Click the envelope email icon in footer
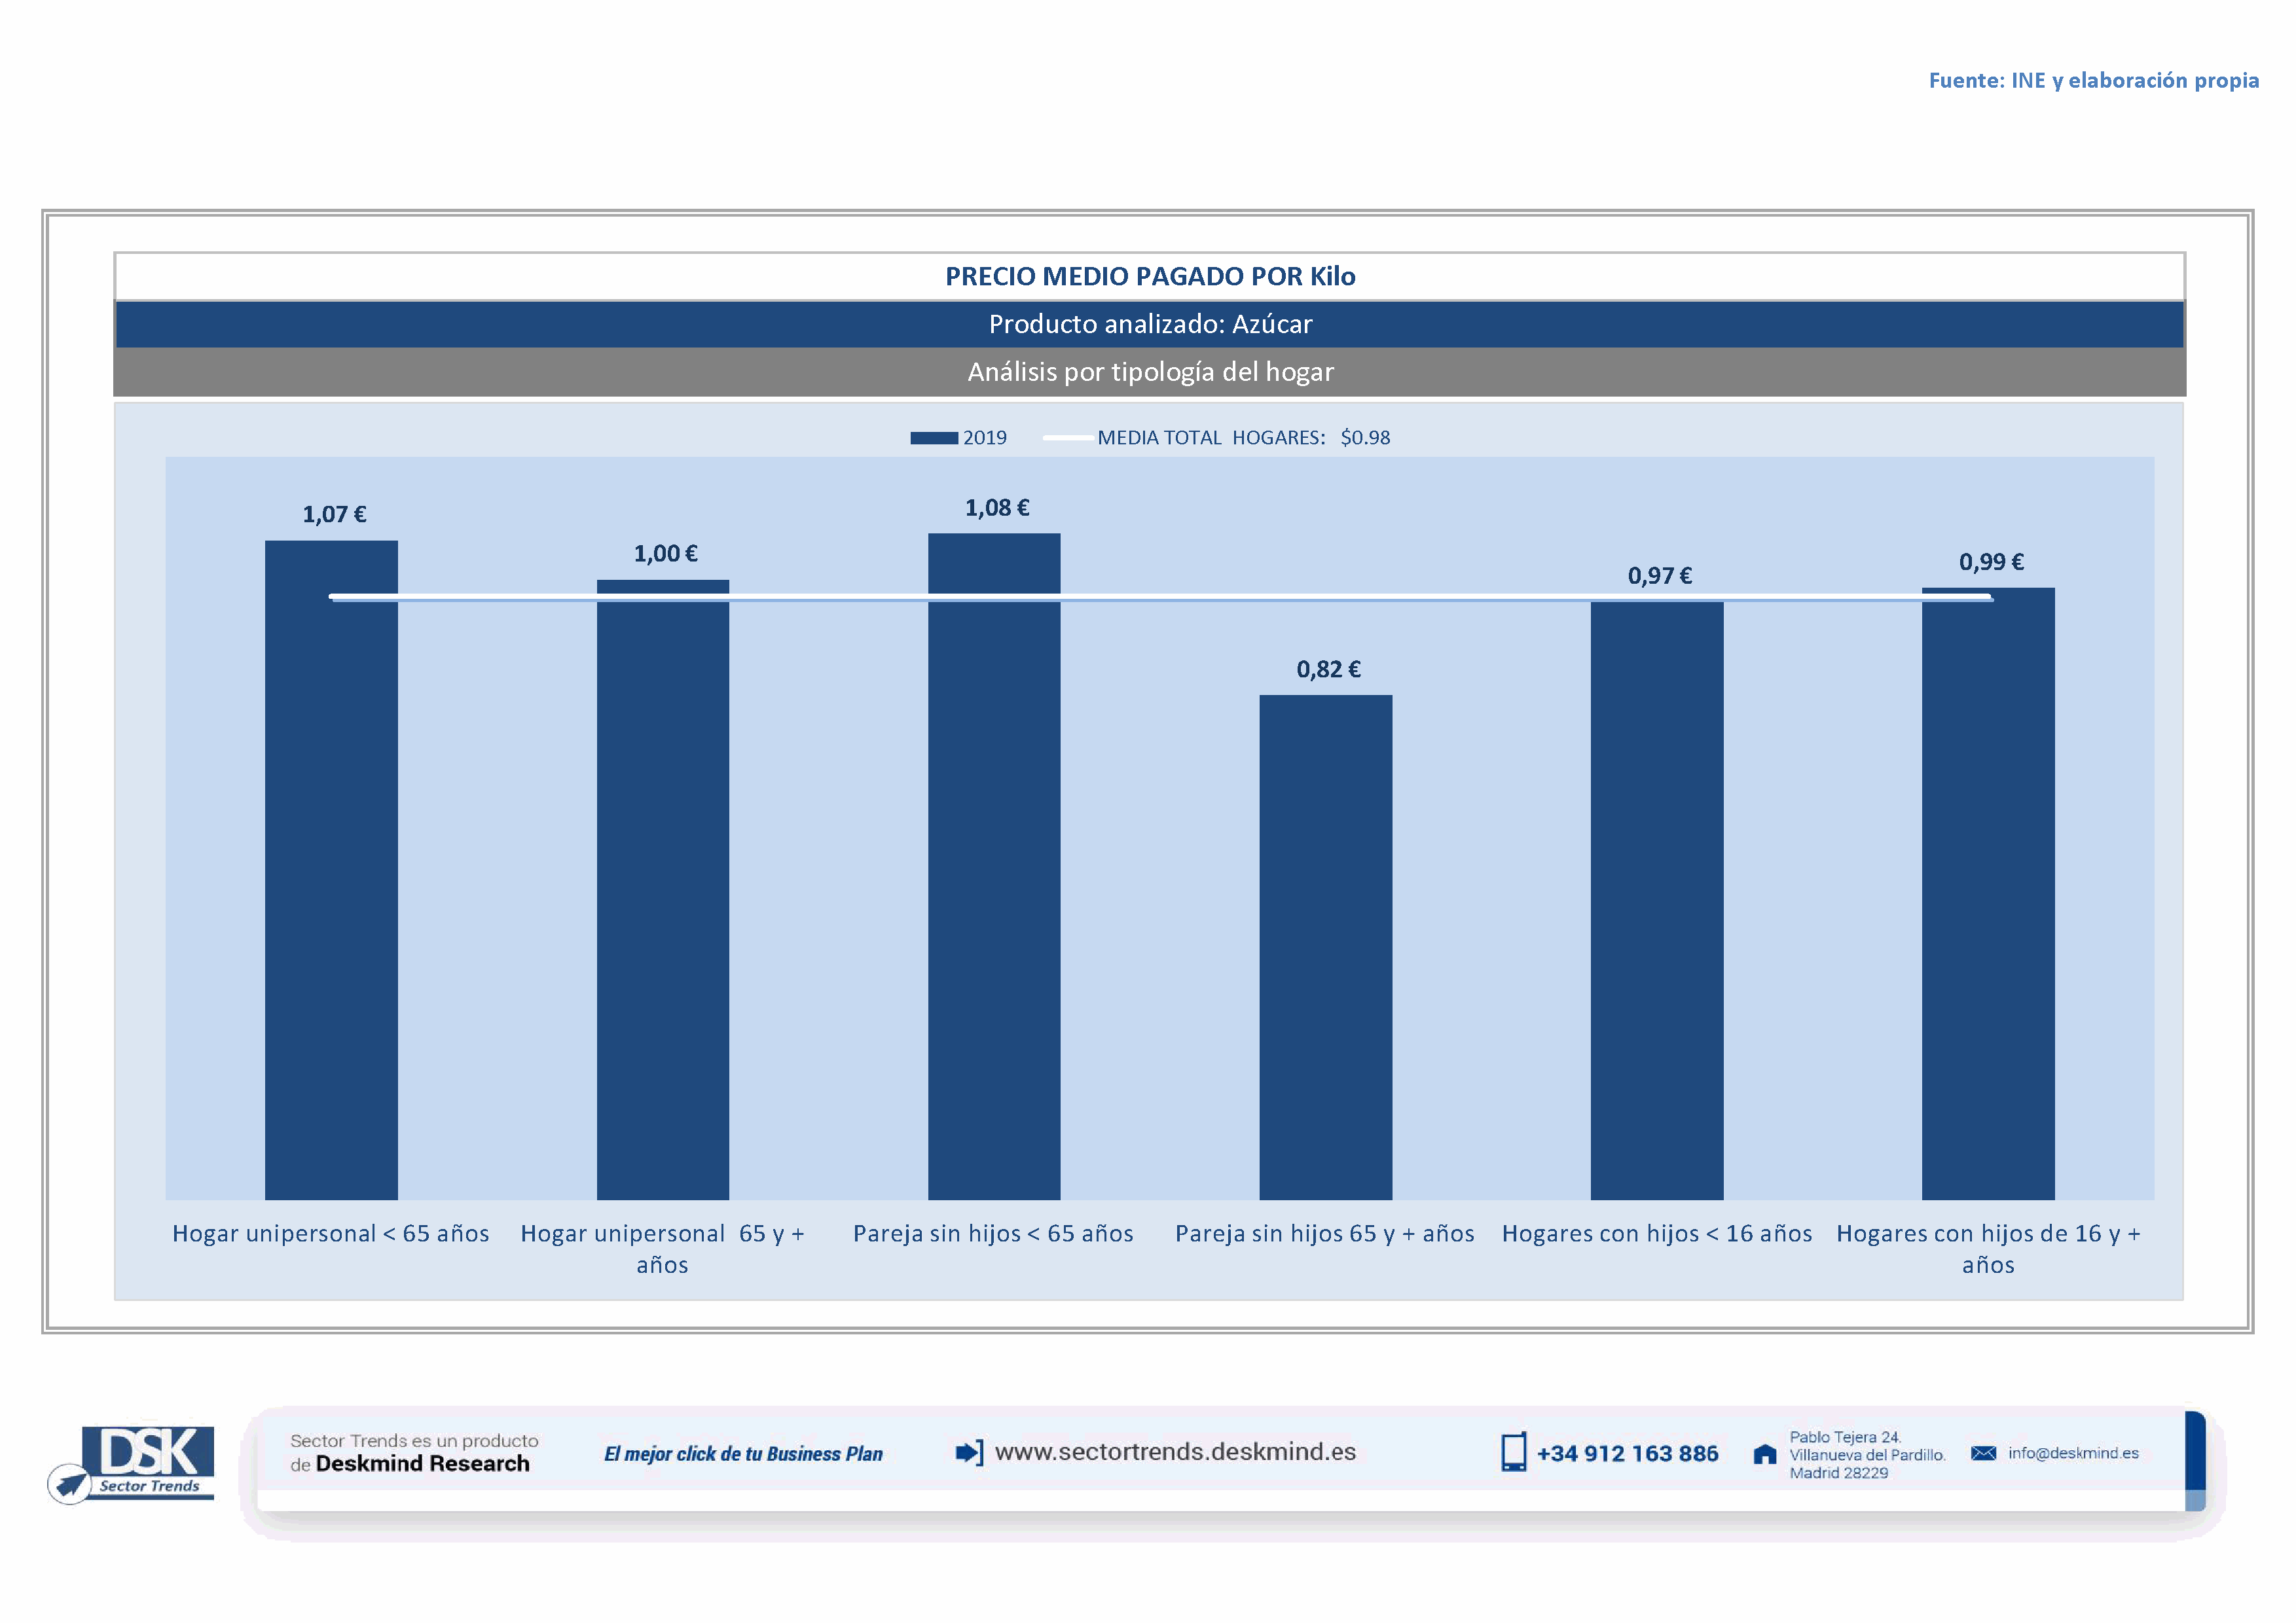The width and height of the screenshot is (2296, 1623). (x=1983, y=1453)
